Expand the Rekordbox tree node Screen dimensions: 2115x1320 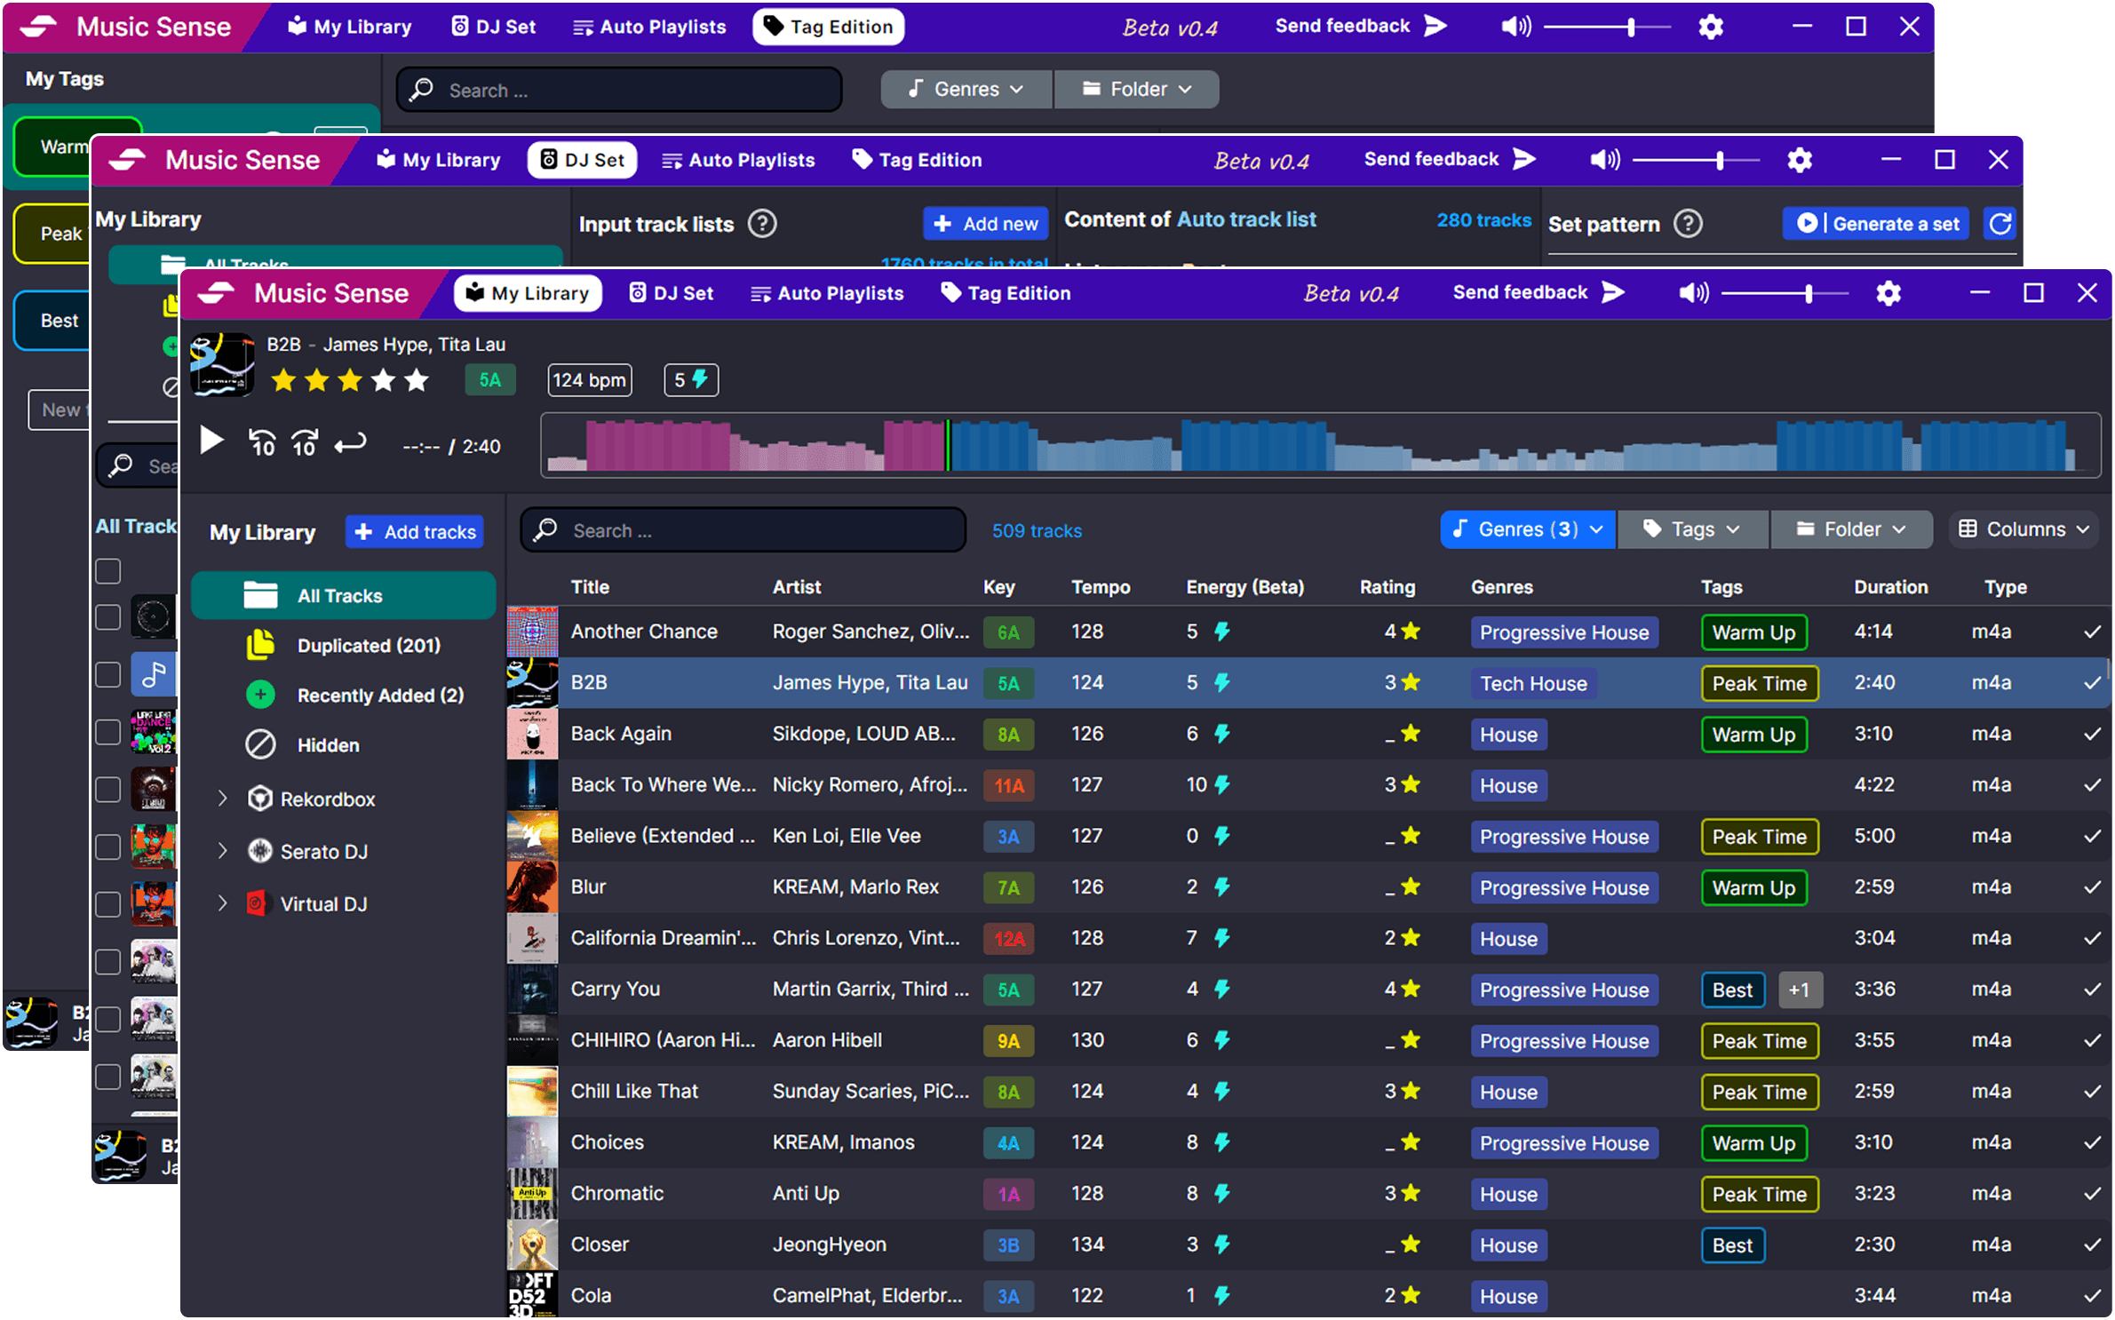click(x=223, y=799)
